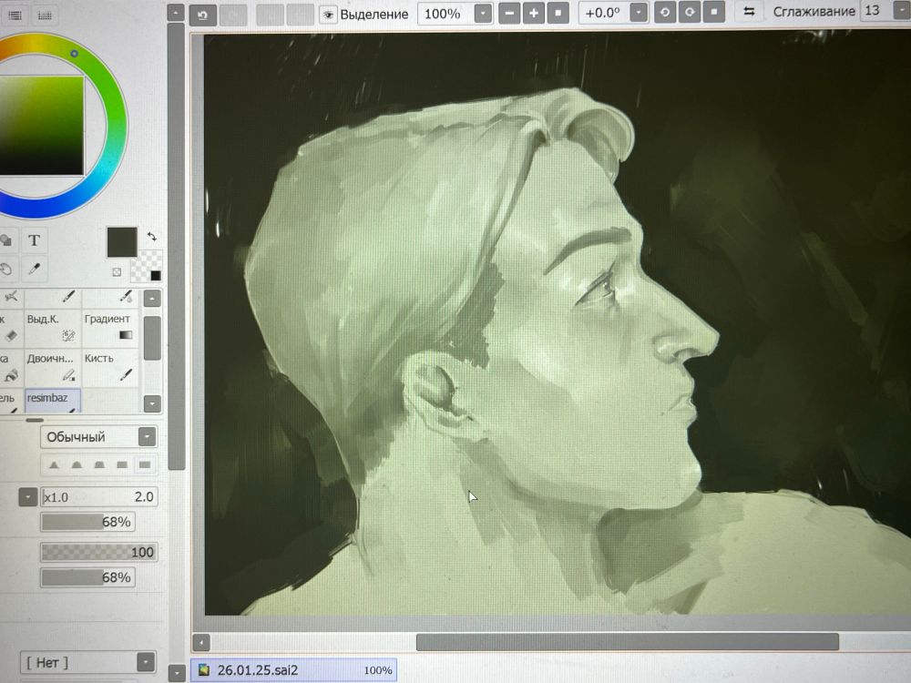Select the fifth flattest brush edge shape

click(x=145, y=464)
